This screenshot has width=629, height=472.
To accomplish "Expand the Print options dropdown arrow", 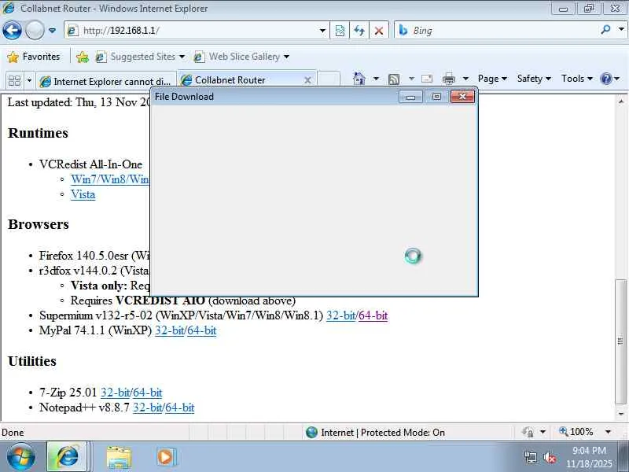I will coord(465,79).
